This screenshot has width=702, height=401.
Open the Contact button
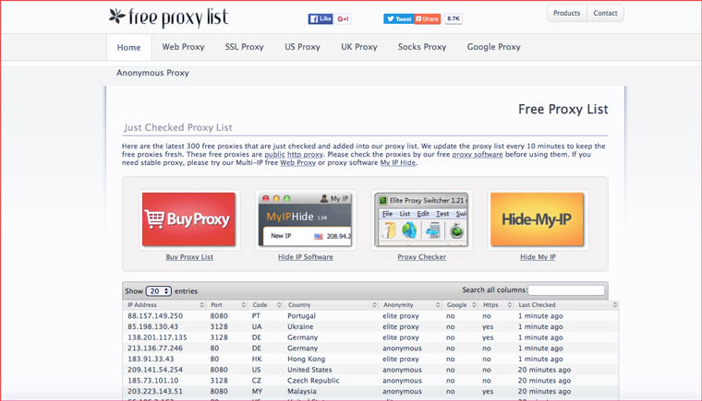point(605,13)
